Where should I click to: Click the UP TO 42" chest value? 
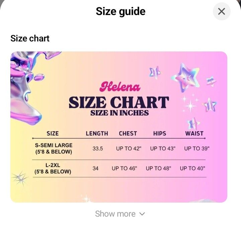coord(129,149)
